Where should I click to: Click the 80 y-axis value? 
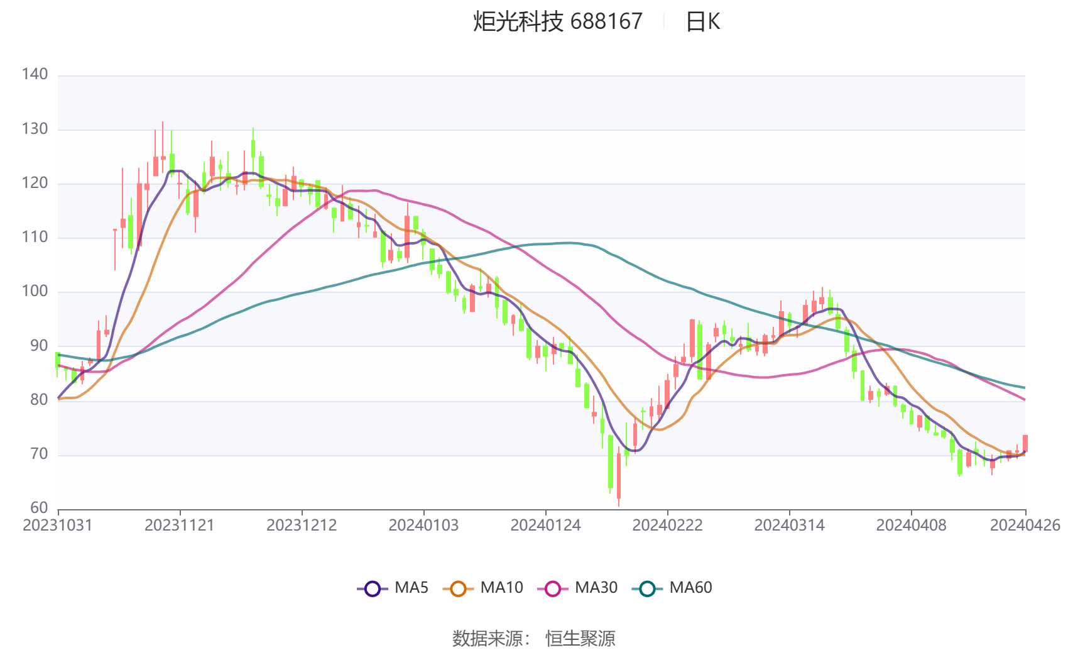click(x=39, y=400)
